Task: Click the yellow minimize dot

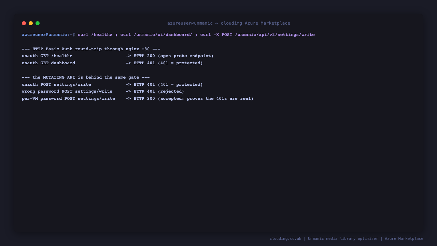Action: (x=31, y=23)
